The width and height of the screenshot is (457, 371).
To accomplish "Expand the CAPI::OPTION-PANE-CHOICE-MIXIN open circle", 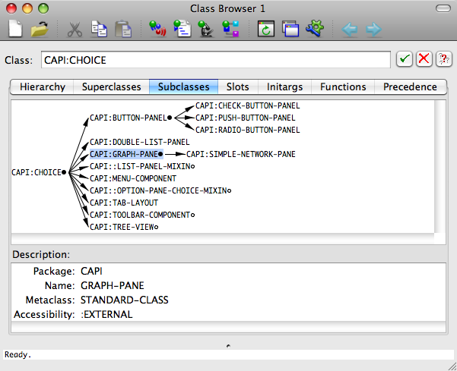I will click(x=229, y=190).
